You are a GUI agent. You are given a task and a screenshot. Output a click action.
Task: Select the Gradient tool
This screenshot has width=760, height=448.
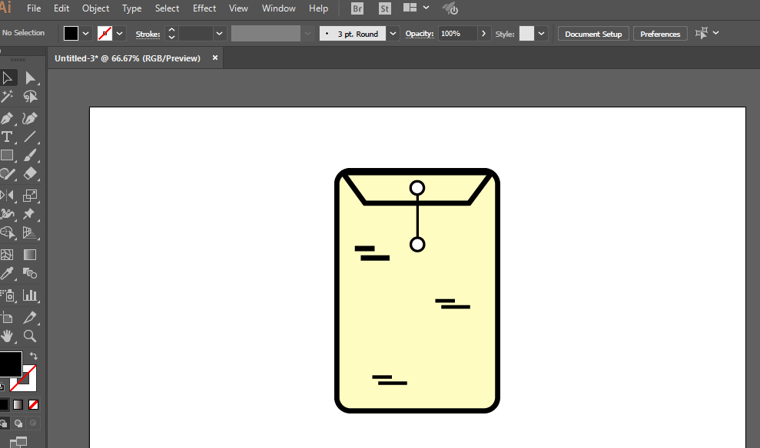[30, 255]
